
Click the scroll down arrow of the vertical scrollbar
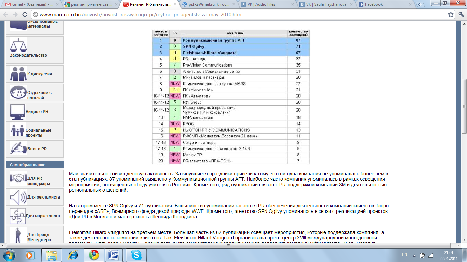click(x=464, y=240)
